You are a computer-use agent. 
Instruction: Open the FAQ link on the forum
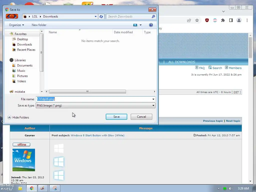point(200,68)
